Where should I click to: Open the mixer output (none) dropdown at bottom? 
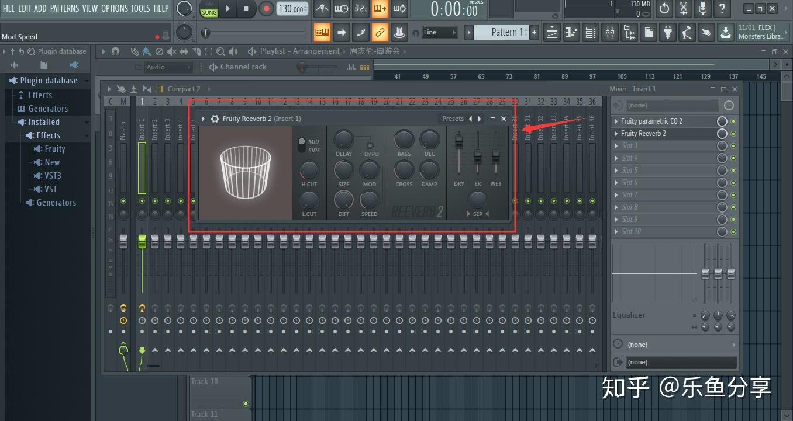point(681,363)
